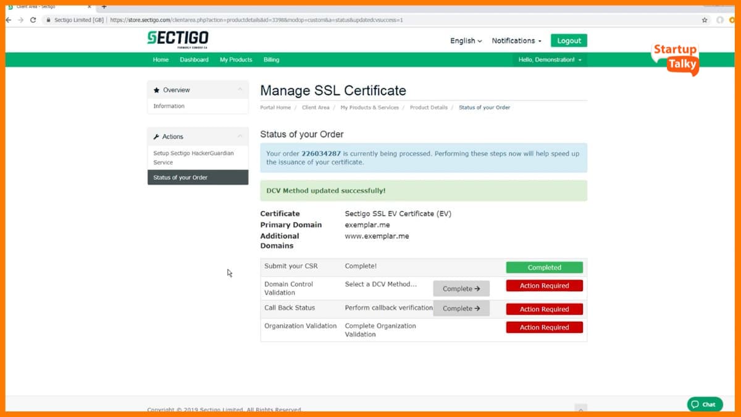Go back using the browser back arrow
The image size is (741, 417).
[9, 19]
